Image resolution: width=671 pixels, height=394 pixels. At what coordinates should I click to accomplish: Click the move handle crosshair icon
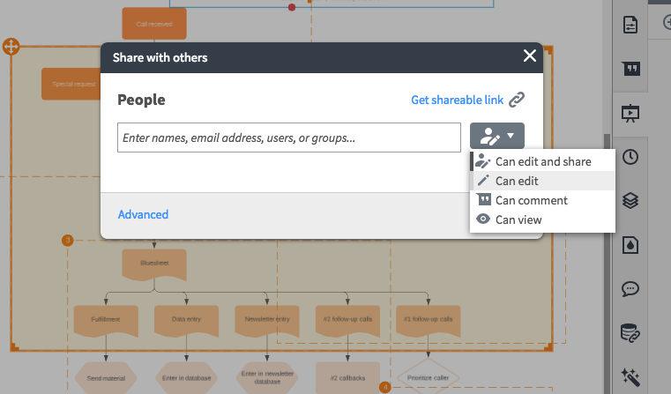[11, 46]
